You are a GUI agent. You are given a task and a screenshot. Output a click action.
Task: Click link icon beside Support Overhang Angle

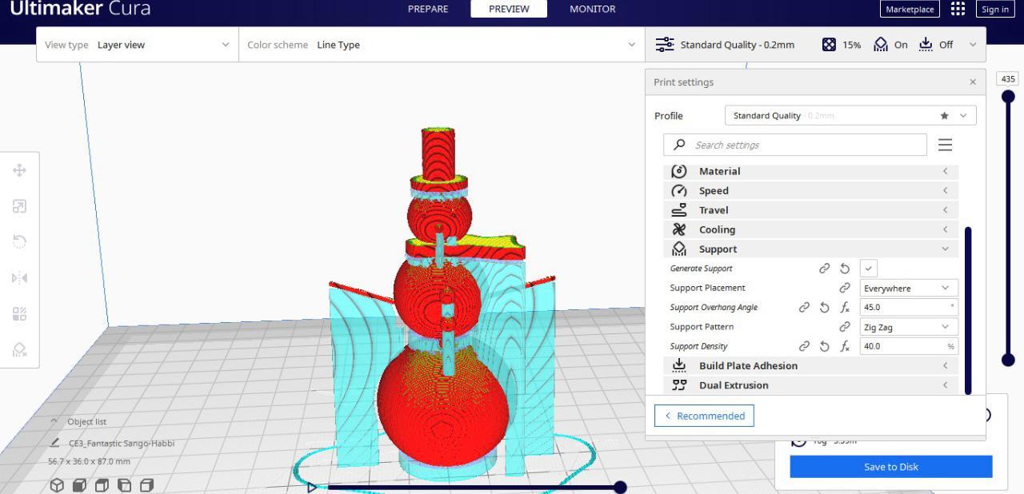804,307
